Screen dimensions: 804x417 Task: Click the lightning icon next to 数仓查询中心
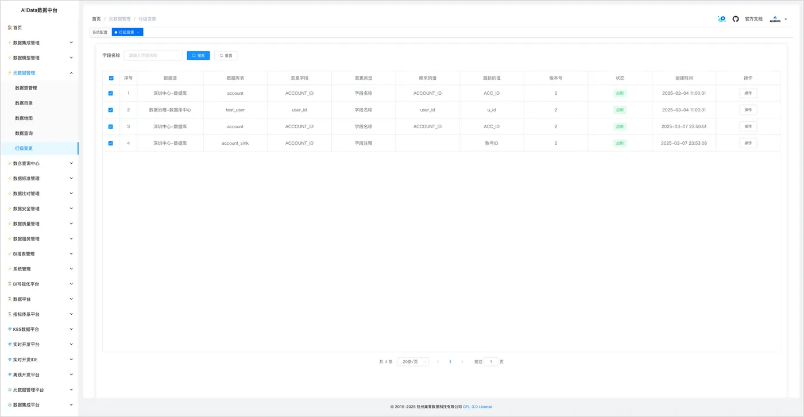10,164
